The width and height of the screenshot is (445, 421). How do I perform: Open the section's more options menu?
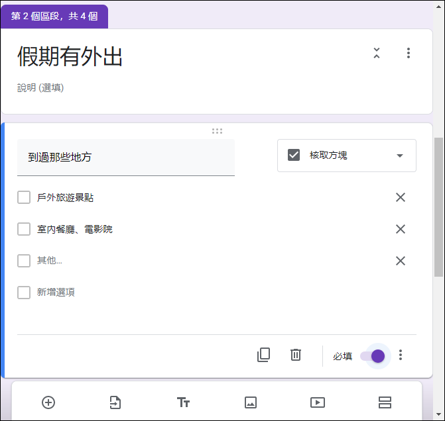pos(409,53)
